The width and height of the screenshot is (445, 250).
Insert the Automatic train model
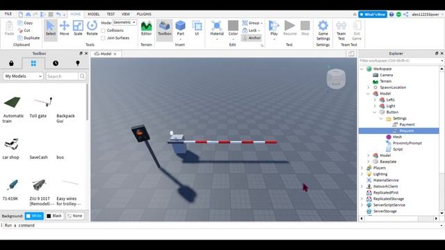[13, 110]
